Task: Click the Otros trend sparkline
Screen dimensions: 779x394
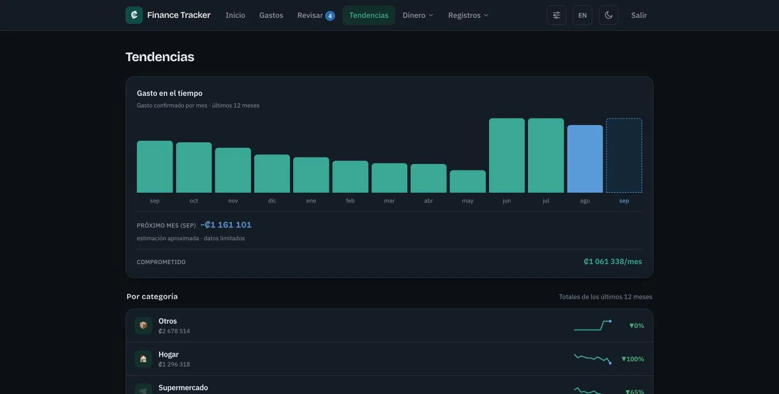Action: tap(593, 325)
